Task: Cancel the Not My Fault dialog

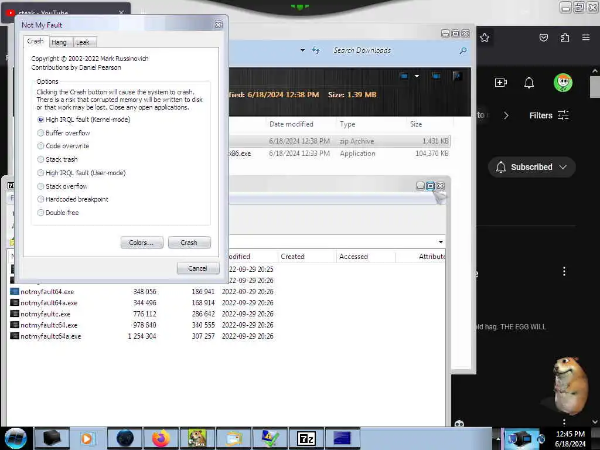Action: point(198,268)
